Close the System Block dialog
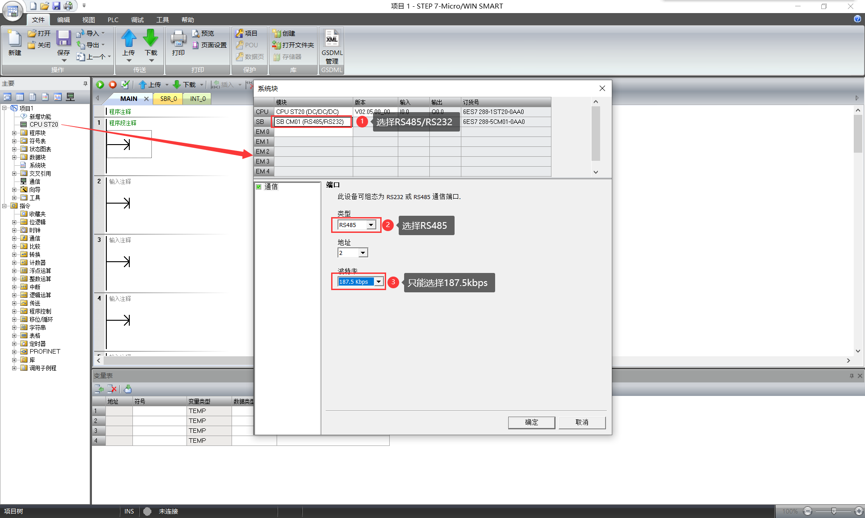 [x=602, y=88]
